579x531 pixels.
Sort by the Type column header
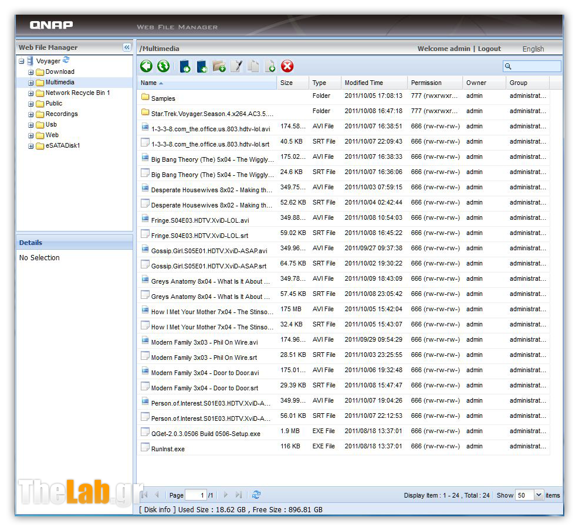325,83
